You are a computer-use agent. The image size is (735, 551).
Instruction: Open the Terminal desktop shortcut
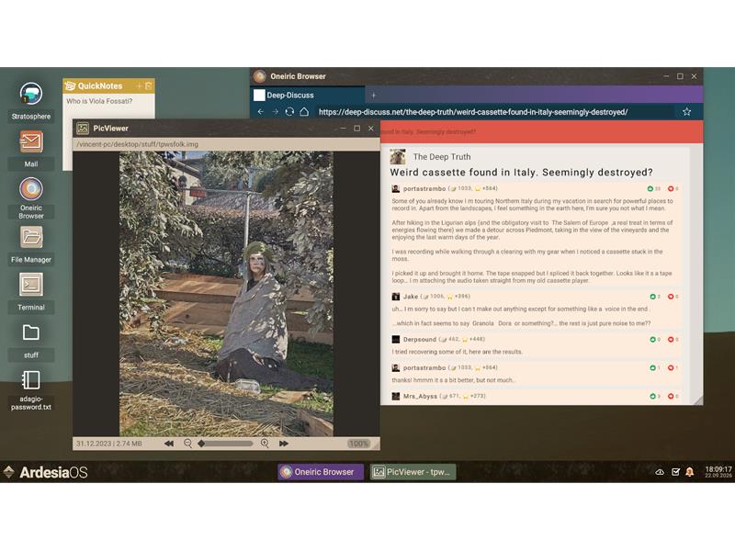point(31,285)
